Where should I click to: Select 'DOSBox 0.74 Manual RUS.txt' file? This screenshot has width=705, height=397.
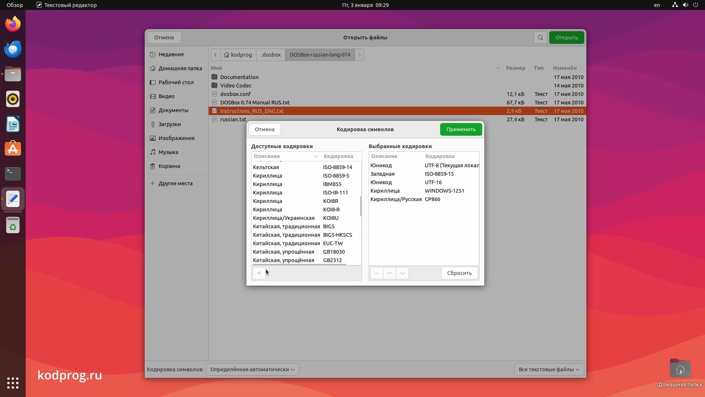(x=397, y=103)
